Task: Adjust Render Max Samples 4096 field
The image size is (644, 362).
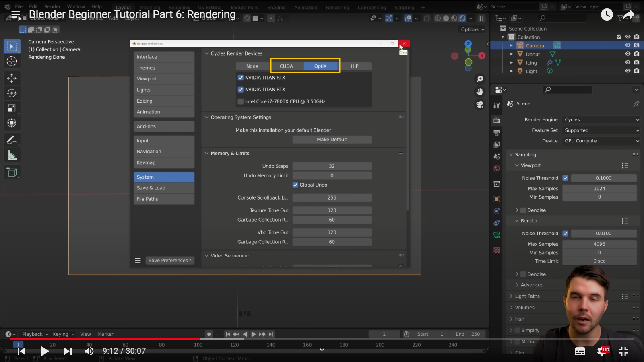Action: (x=599, y=244)
